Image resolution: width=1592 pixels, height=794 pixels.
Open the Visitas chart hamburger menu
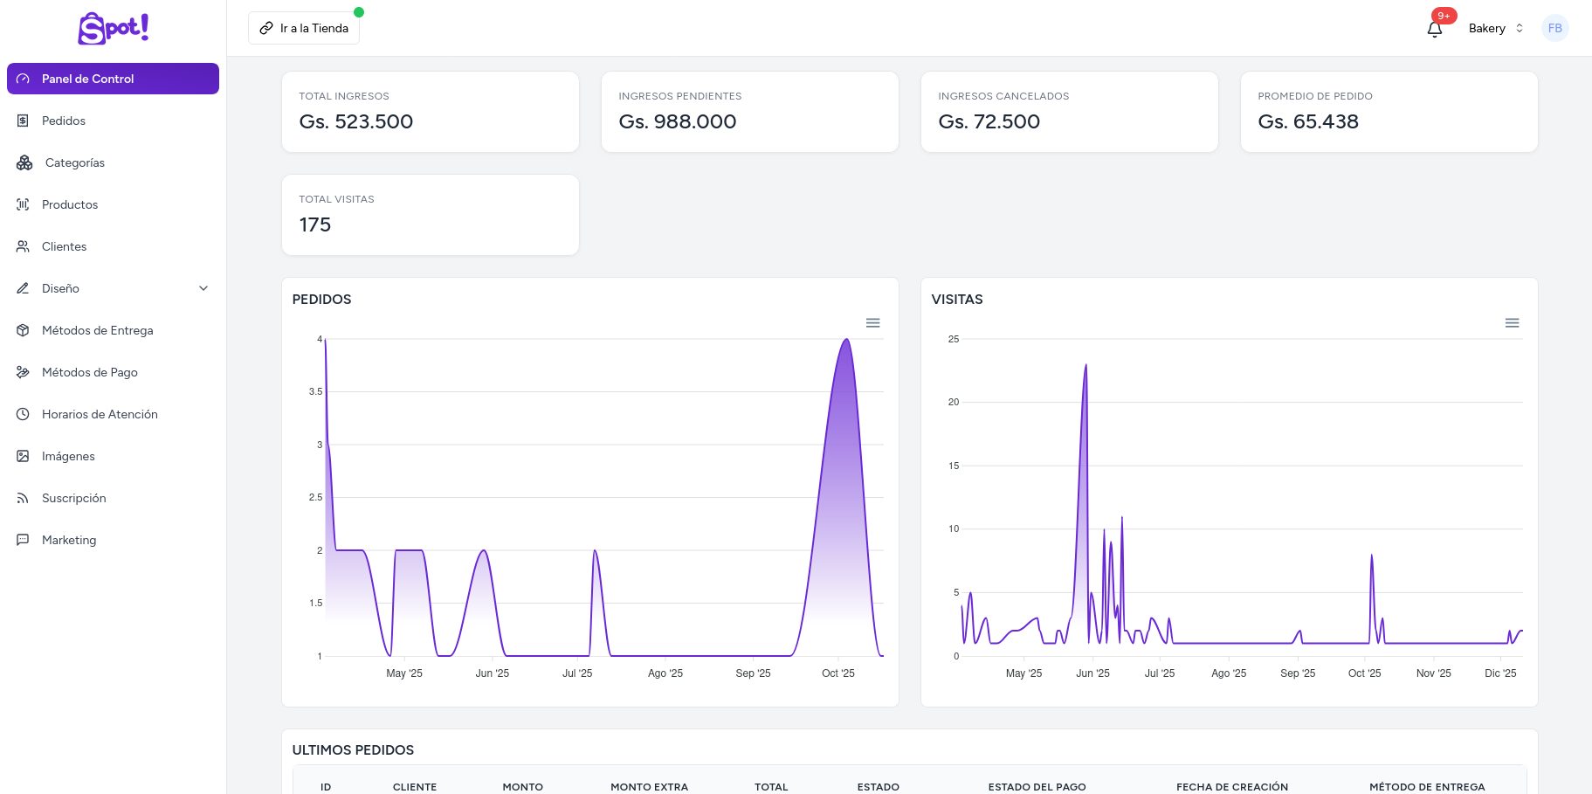[1512, 323]
